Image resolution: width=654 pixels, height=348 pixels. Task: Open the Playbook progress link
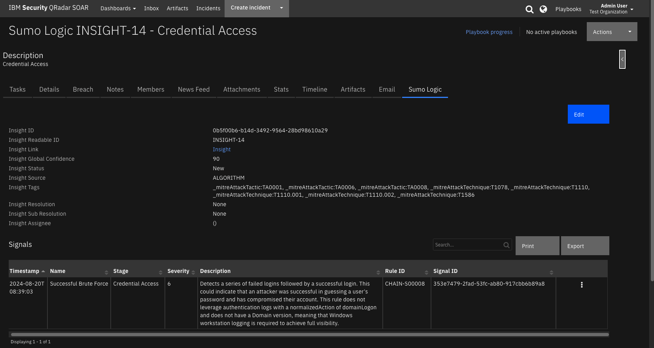pyautogui.click(x=489, y=32)
